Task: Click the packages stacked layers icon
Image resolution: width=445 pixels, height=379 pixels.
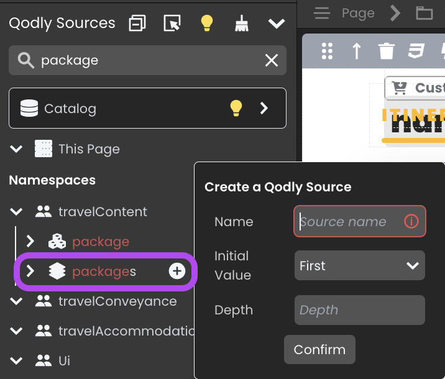Action: [57, 271]
